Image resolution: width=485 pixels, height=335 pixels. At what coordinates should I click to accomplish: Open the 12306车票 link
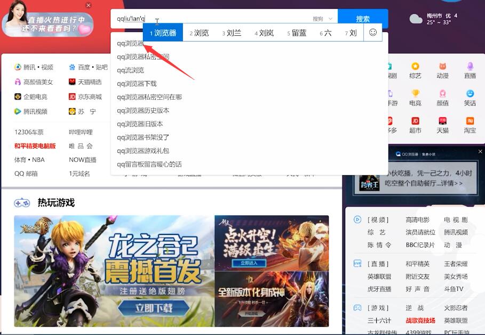point(29,132)
